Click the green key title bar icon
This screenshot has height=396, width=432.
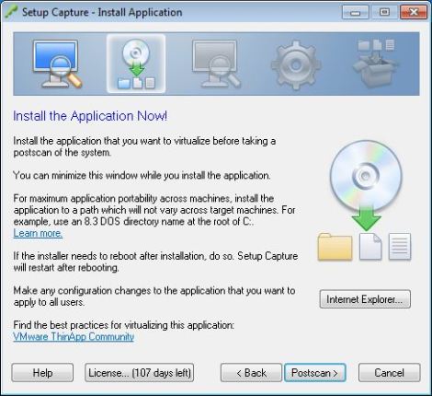point(11,13)
